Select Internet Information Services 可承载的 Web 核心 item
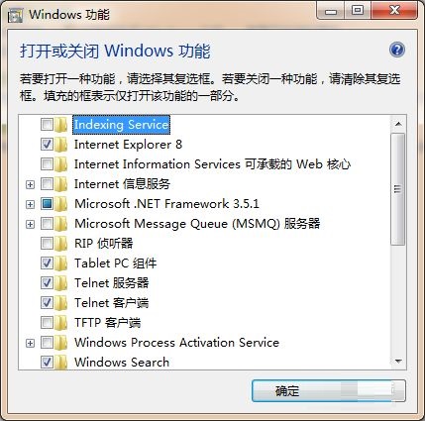This screenshot has width=425, height=421. tap(212, 164)
